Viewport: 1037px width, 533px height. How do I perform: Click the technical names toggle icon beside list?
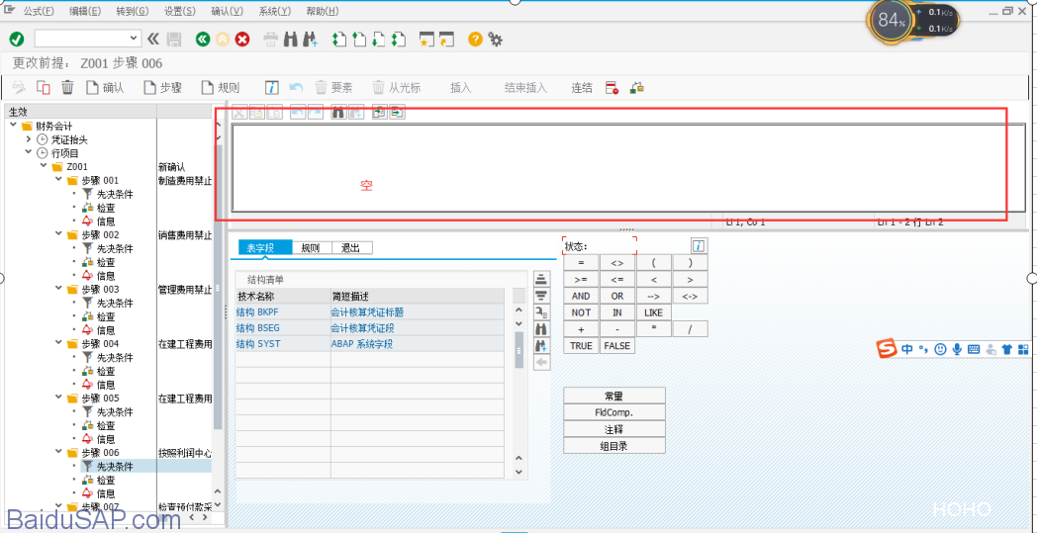(541, 311)
